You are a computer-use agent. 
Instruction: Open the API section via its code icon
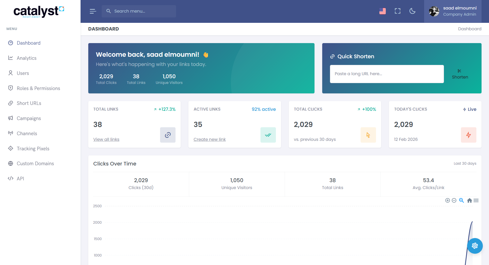tap(11, 178)
